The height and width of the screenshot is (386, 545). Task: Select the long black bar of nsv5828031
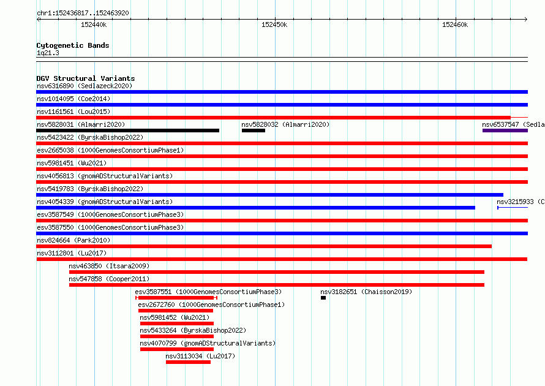click(x=127, y=131)
